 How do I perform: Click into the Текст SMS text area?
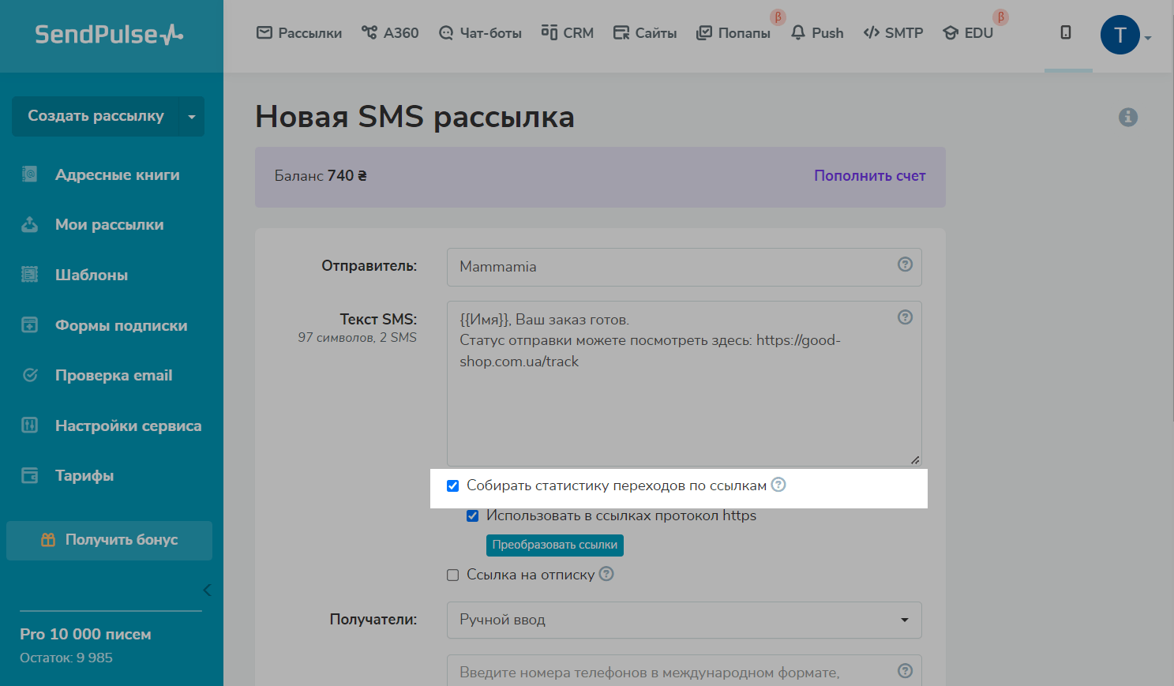pyautogui.click(x=685, y=384)
